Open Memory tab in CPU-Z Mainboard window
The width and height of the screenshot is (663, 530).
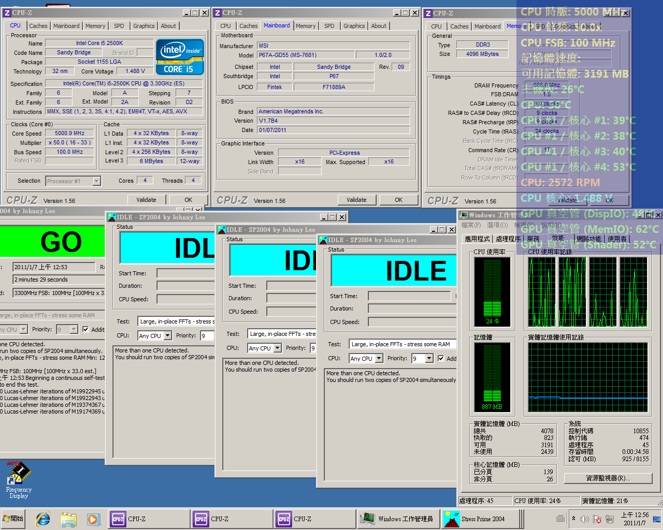(x=306, y=26)
